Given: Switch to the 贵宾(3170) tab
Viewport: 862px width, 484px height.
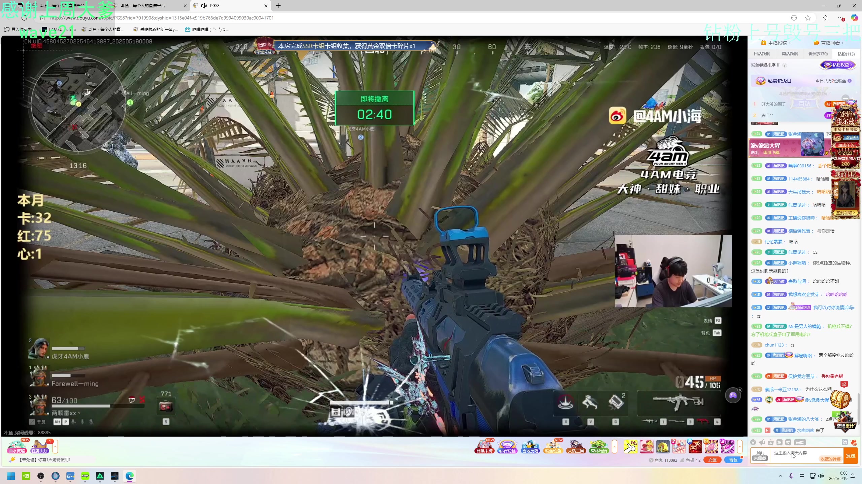Looking at the screenshot, I should coord(818,54).
